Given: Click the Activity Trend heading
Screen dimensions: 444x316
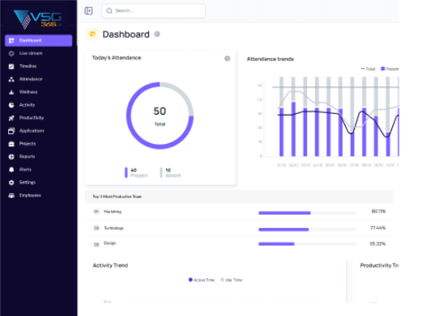Looking at the screenshot, I should coord(110,265).
